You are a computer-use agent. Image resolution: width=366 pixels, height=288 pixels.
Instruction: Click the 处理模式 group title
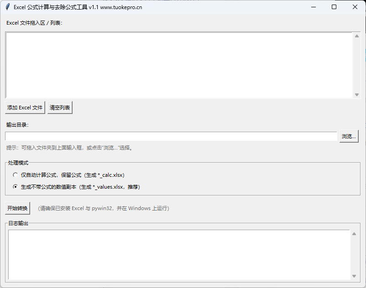[x=18, y=163]
